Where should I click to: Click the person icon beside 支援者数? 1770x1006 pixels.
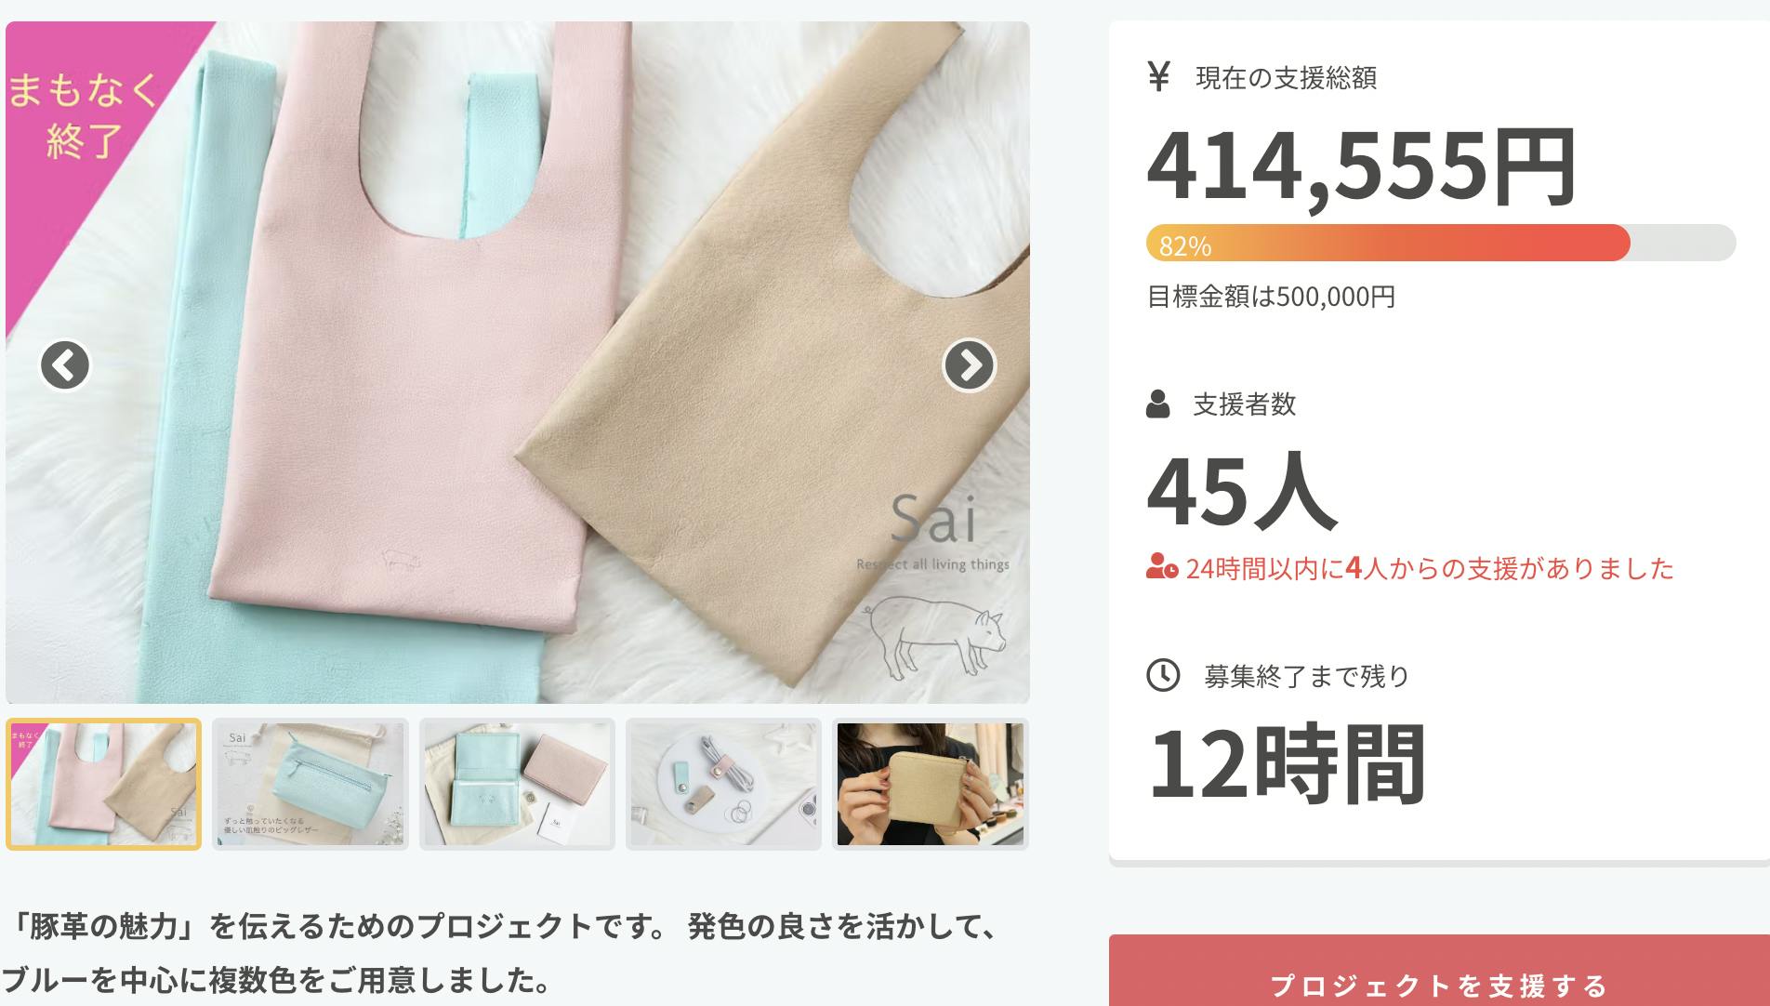[x=1158, y=404]
